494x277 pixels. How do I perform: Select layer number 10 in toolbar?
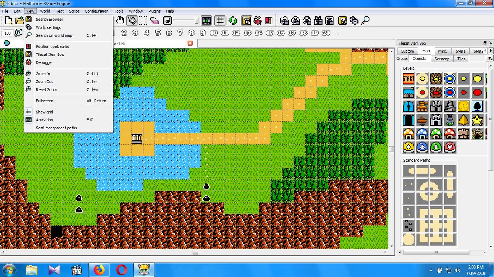pos(214,33)
